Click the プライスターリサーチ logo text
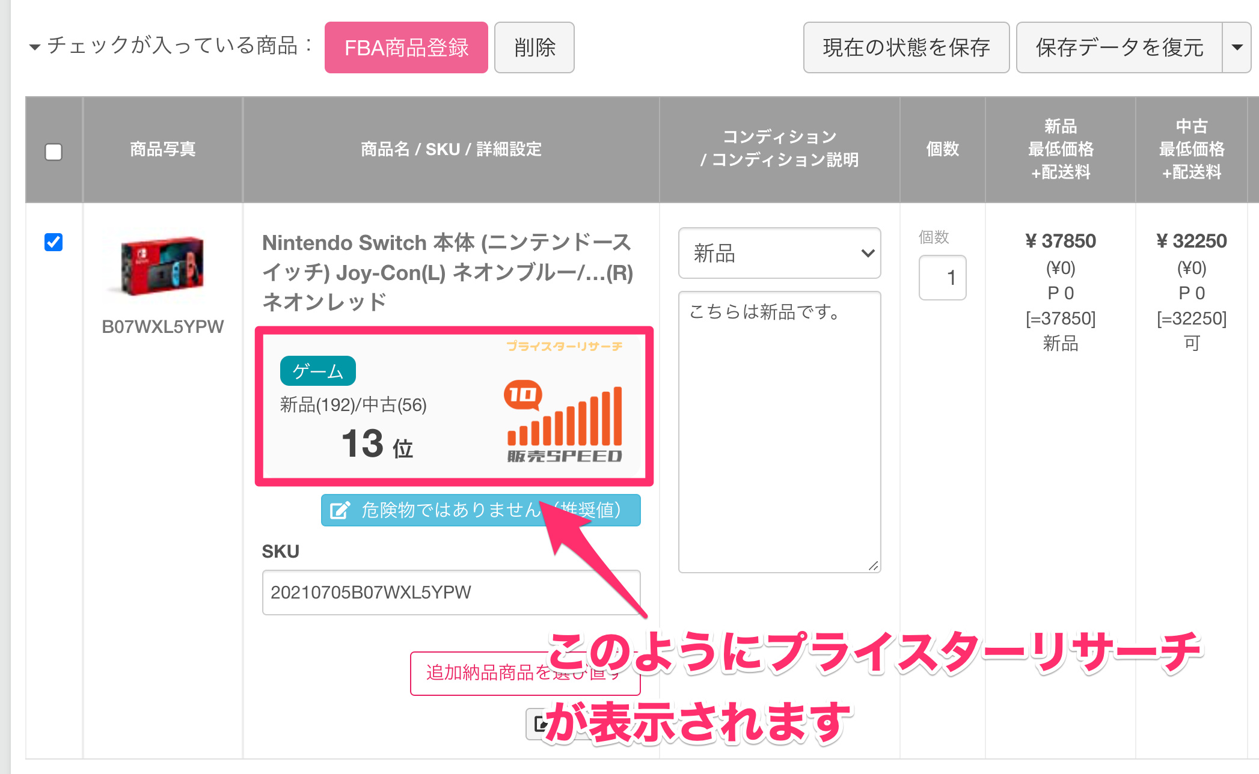This screenshot has width=1259, height=774. (564, 346)
